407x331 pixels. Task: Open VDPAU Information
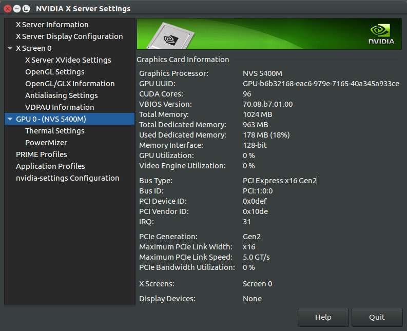tap(60, 107)
